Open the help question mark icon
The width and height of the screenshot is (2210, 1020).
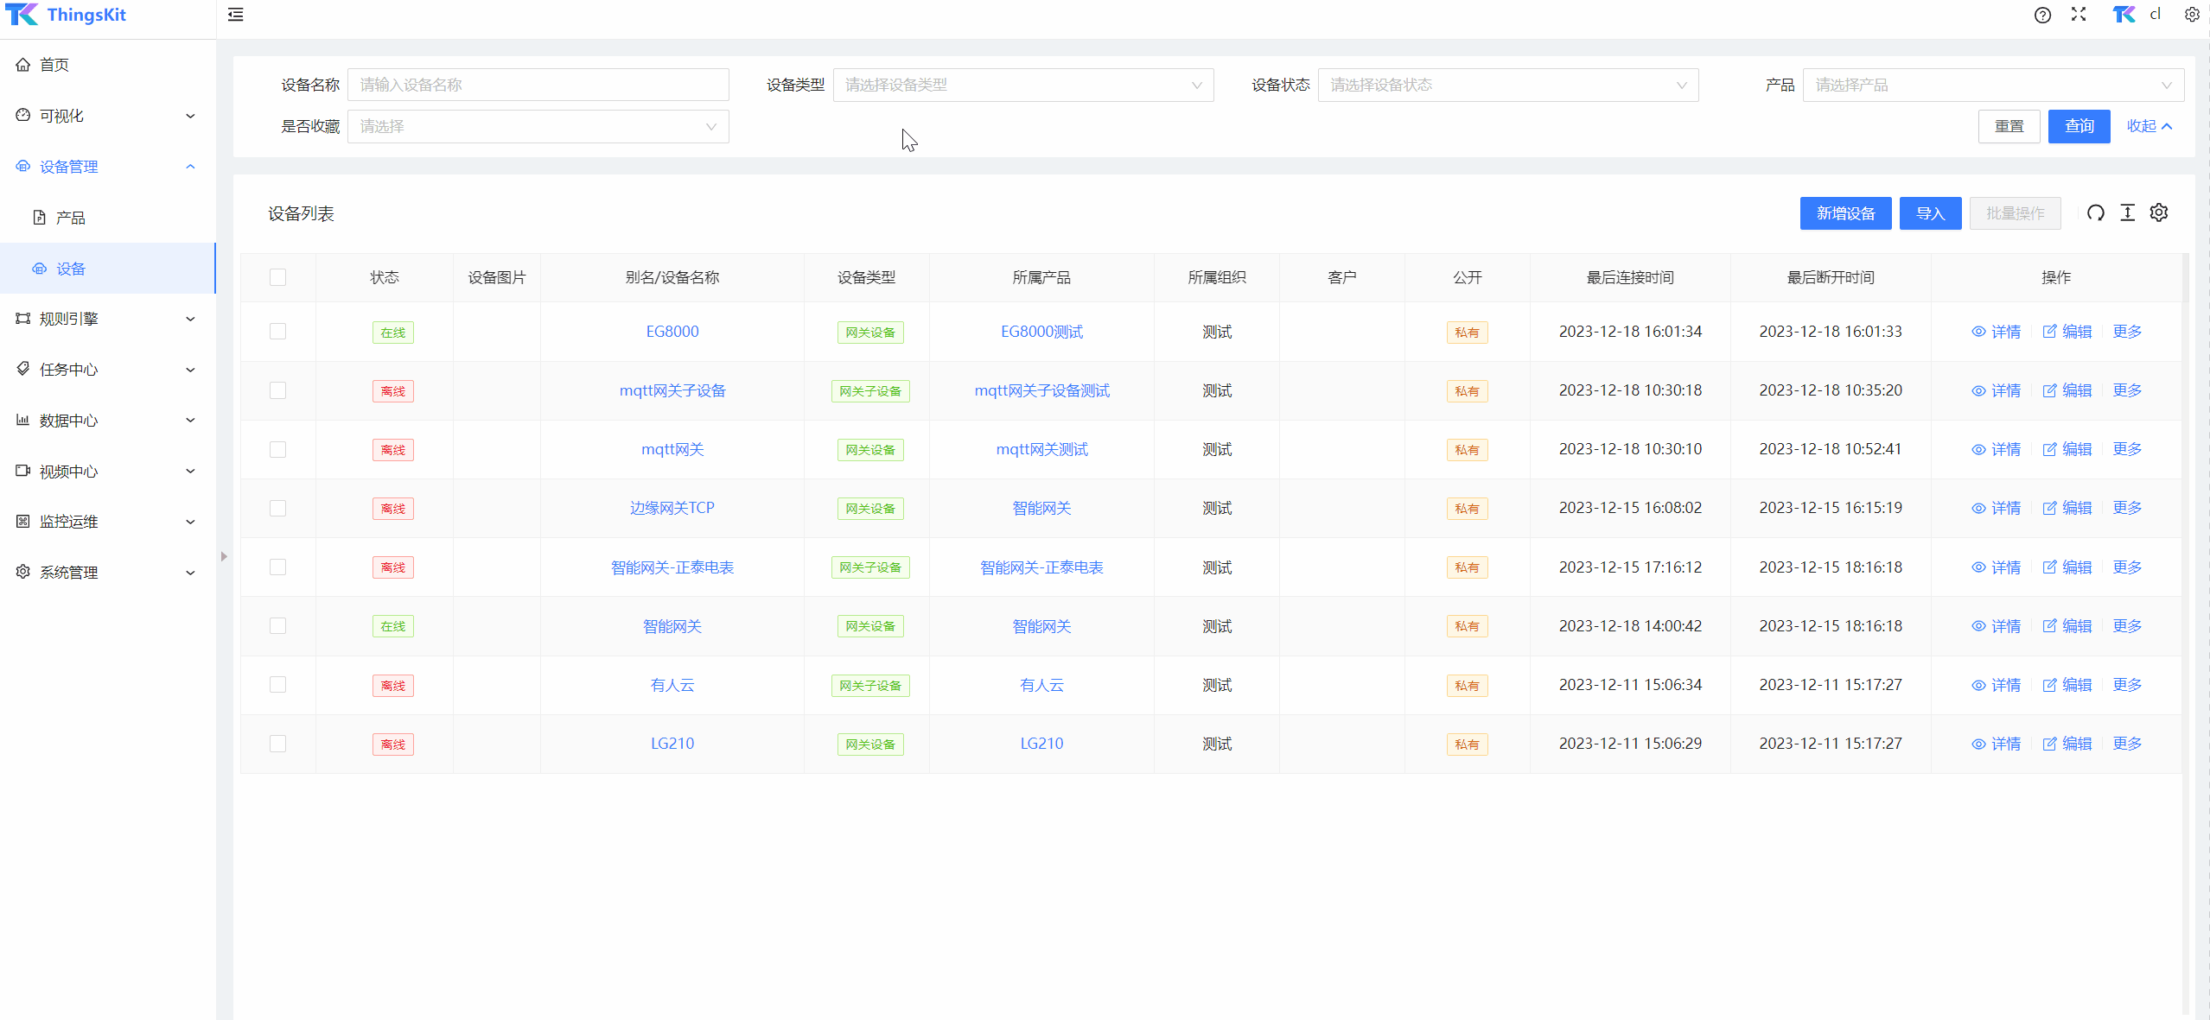(2041, 15)
